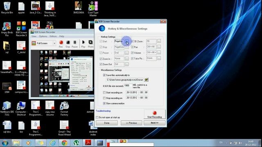
Task: Click the Done button
Action: (107, 123)
